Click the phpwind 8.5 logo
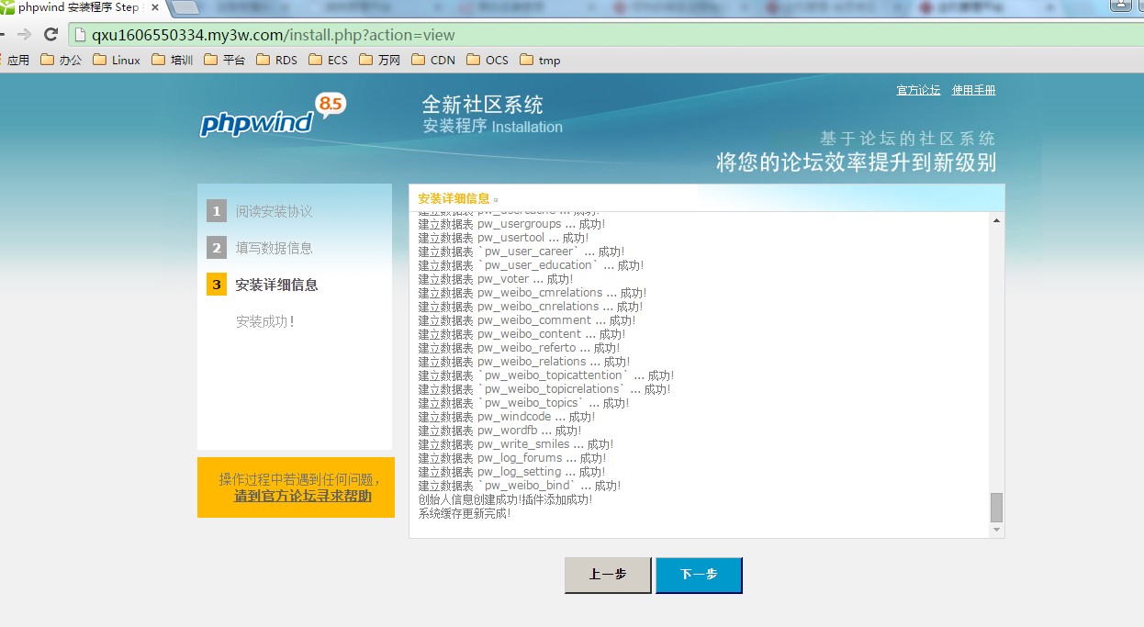Screen dimensions: 1144x627 (x=273, y=117)
